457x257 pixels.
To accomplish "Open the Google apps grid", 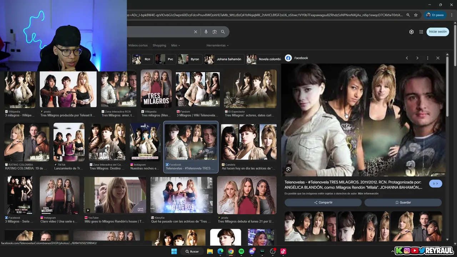I will click(421, 32).
